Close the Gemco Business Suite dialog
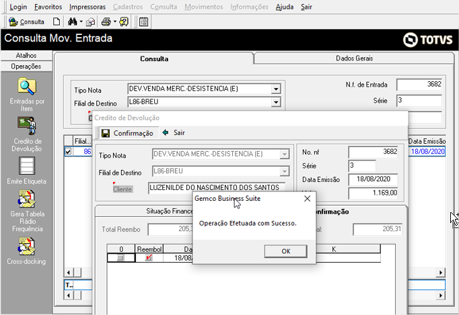The width and height of the screenshot is (459, 315). click(307, 199)
